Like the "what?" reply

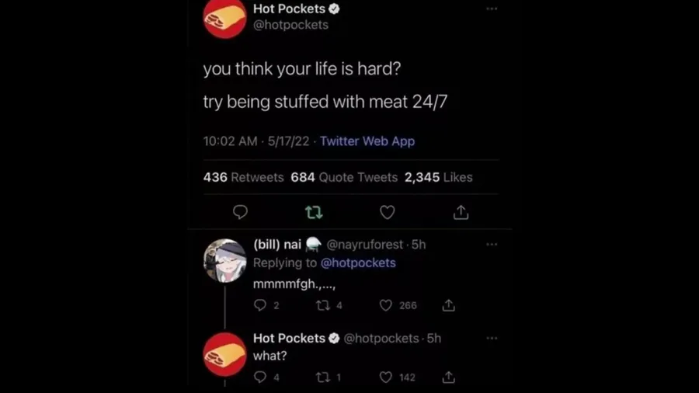tap(386, 377)
